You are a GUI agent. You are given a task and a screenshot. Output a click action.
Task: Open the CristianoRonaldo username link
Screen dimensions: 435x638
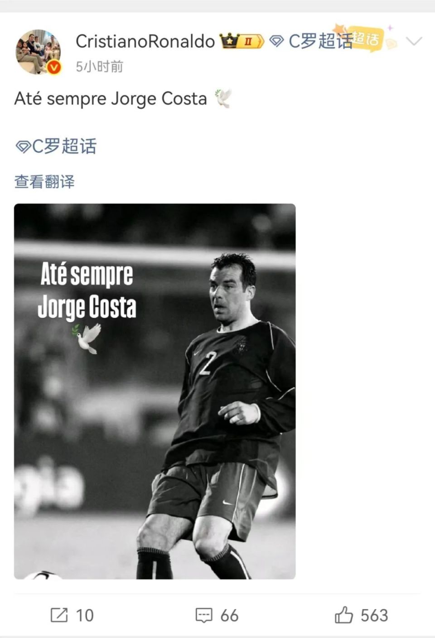tap(145, 41)
